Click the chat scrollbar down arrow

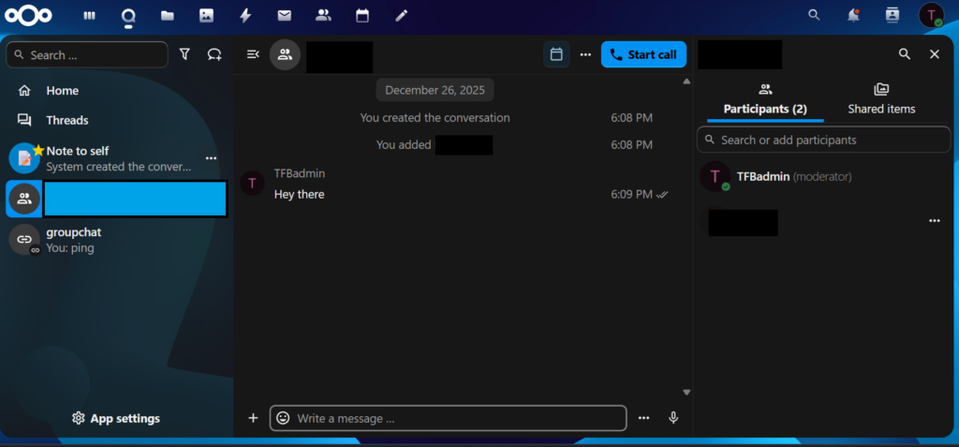pos(686,392)
